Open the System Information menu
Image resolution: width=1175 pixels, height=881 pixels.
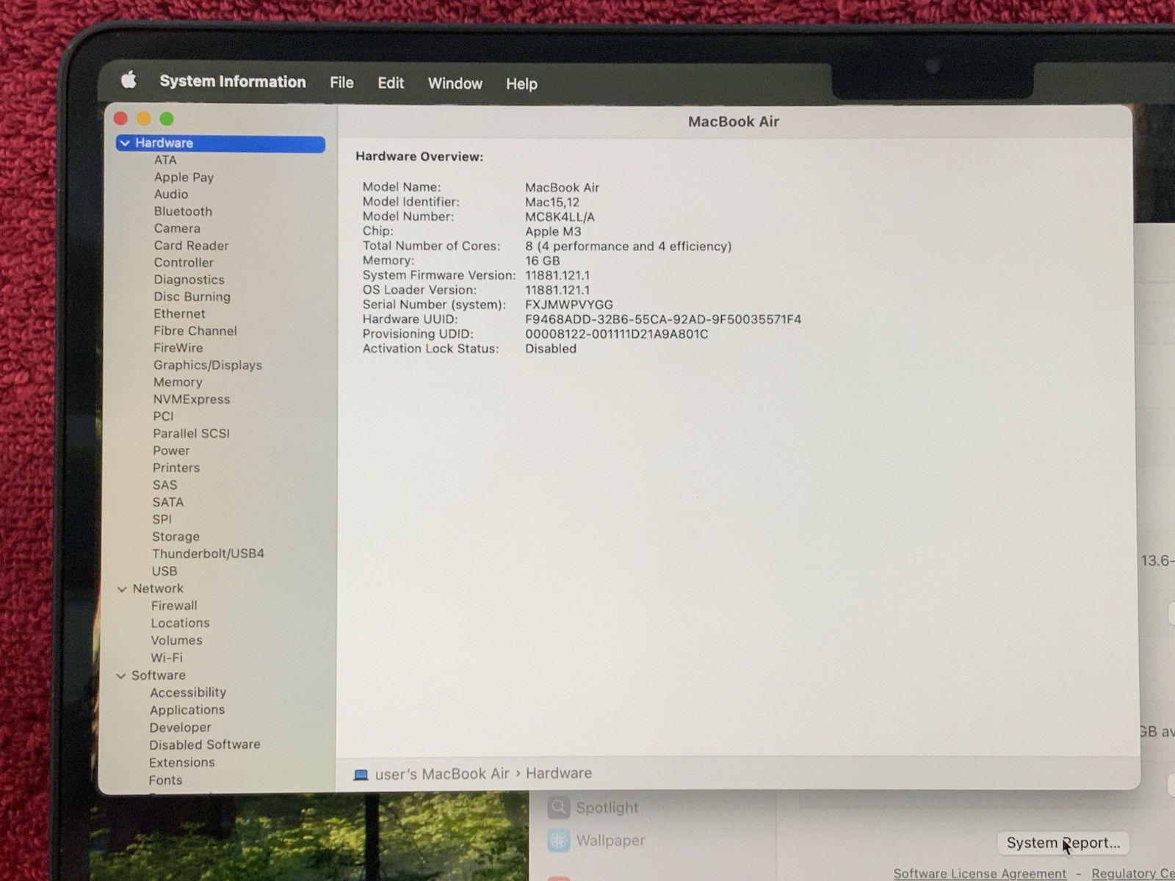(233, 81)
